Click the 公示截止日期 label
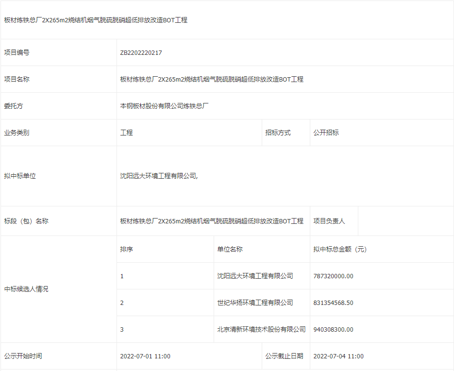 285,356
